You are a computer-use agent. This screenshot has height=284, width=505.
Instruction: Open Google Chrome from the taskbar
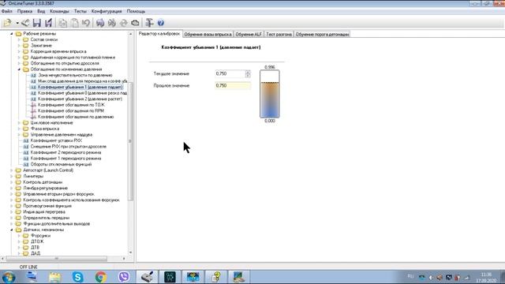click(100, 277)
